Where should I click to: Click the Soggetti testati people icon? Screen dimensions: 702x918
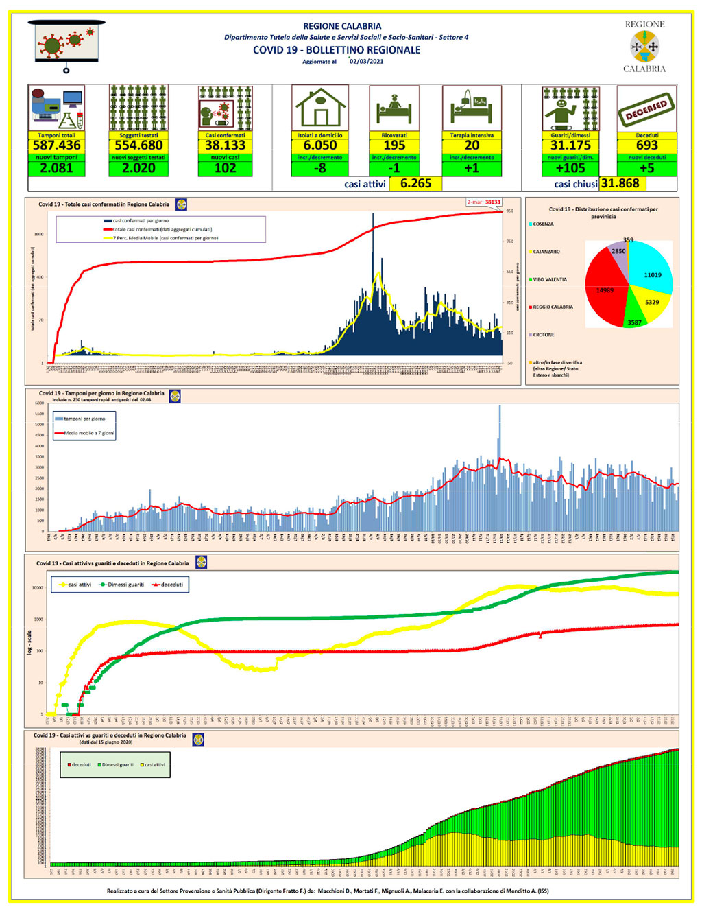[x=138, y=108]
